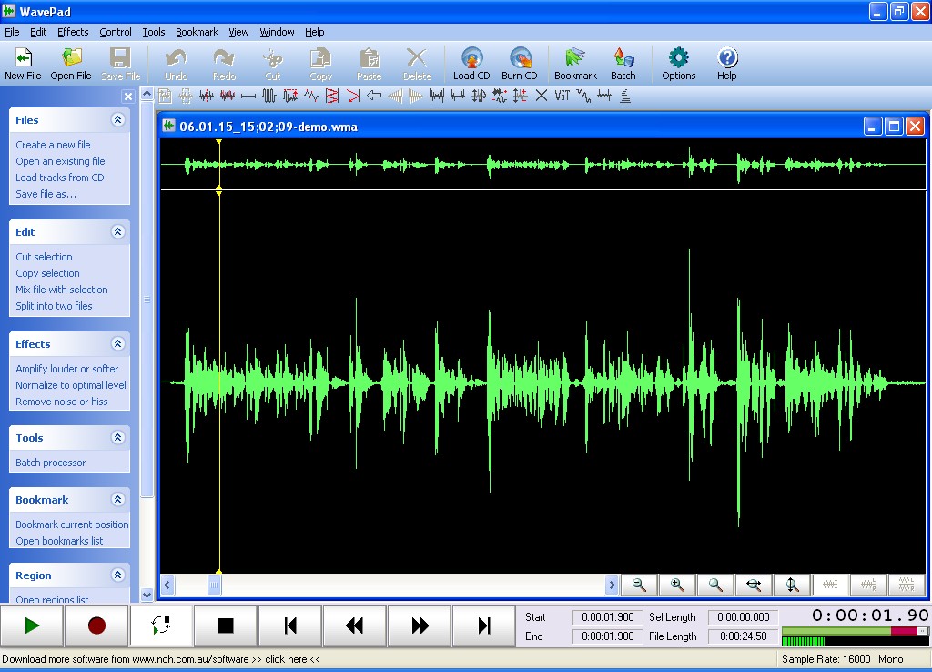
Task: Open the VST plugin effect icon
Action: point(562,96)
